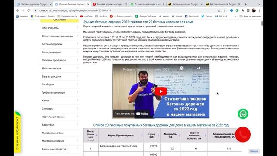Click the share arrow on the video

point(199,68)
